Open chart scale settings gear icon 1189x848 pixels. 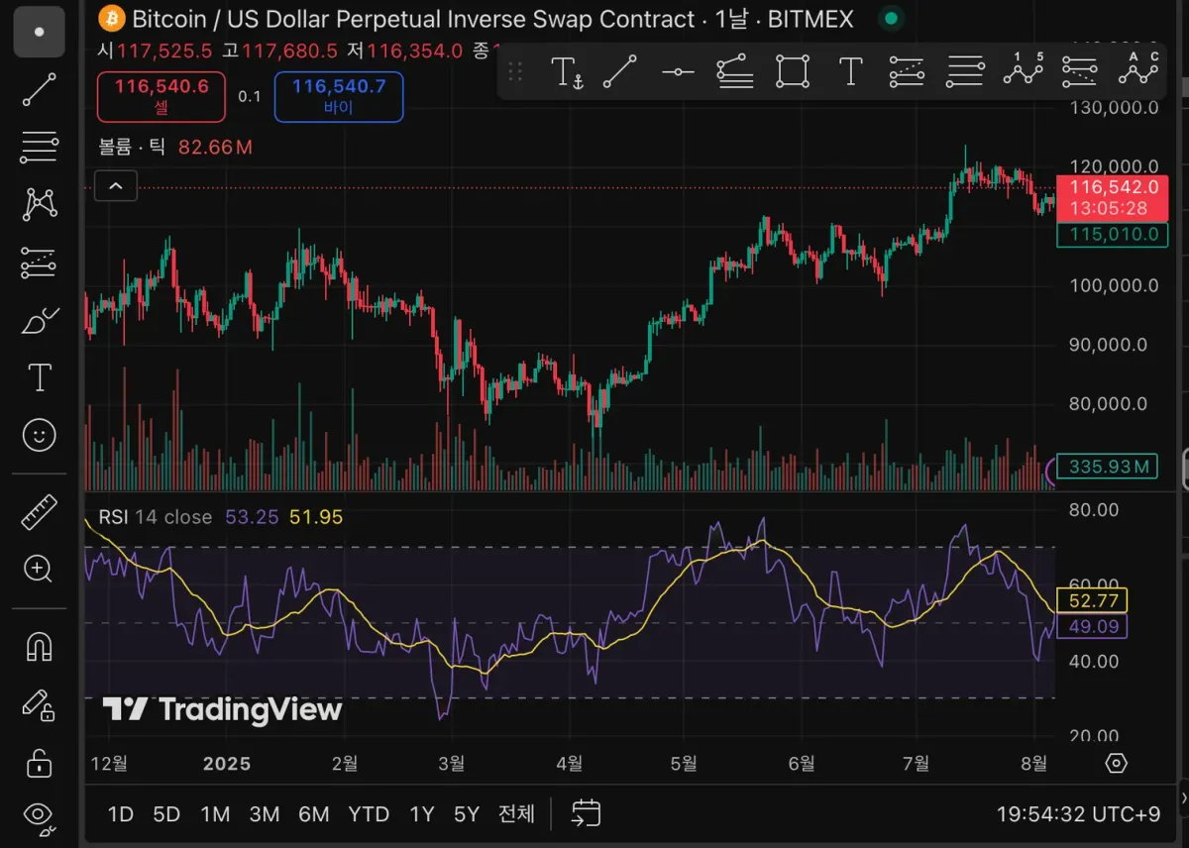[x=1117, y=763]
